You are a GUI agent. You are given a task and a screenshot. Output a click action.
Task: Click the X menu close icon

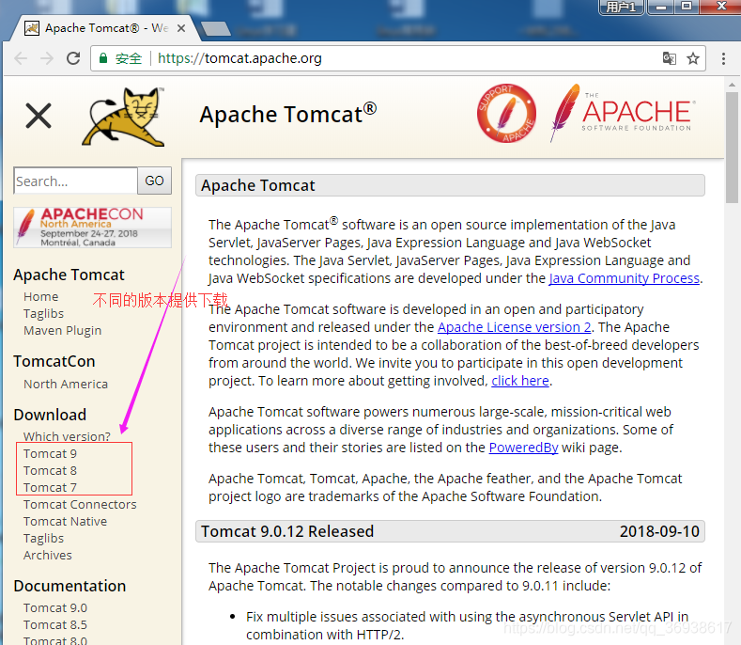tap(39, 117)
